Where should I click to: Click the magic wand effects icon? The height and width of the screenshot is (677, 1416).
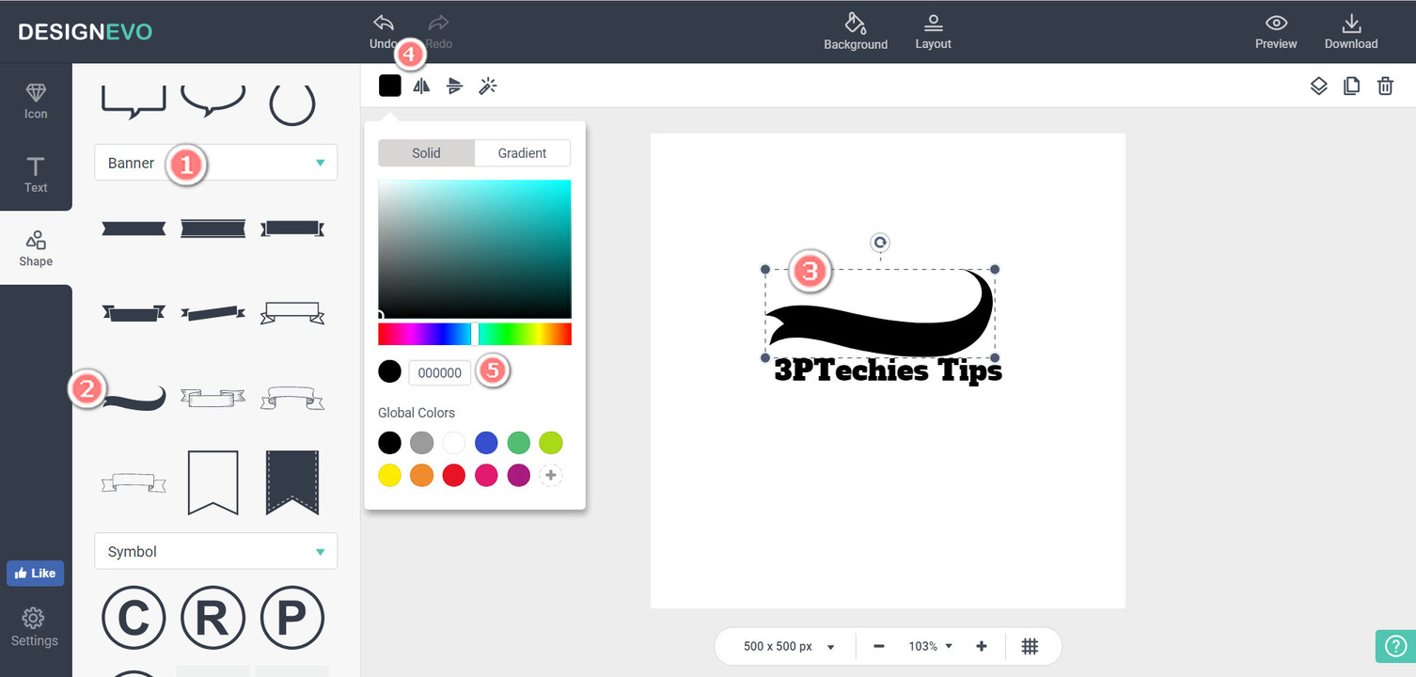click(x=487, y=87)
